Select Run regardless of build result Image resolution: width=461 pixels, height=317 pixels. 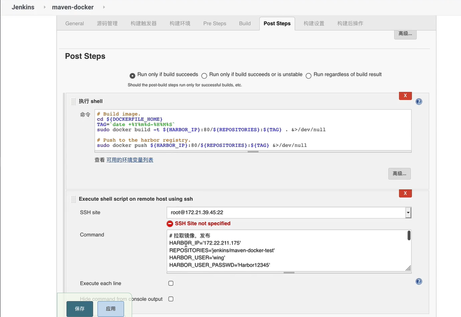coord(308,75)
